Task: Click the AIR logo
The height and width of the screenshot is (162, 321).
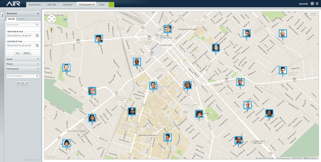Action: pos(13,4)
